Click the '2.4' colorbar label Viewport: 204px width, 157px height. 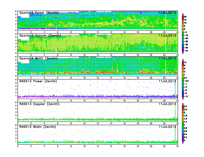coord(186,106)
